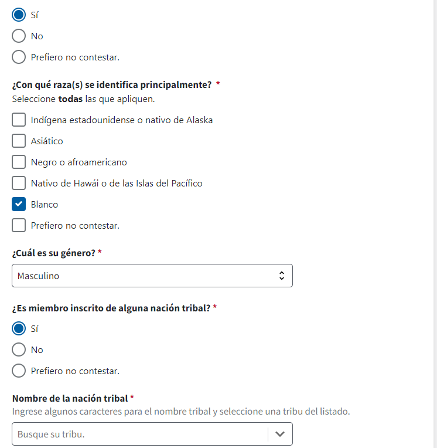Check 'Indígena estadounidense o nativo de Alaska'
This screenshot has height=448, width=437.
[x=19, y=120]
